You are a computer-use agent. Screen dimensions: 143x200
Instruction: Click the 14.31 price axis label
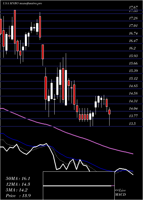[133, 101]
